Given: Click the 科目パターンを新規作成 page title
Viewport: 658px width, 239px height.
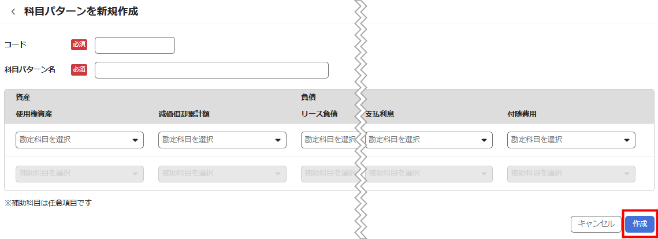Looking at the screenshot, I should pos(81,12).
